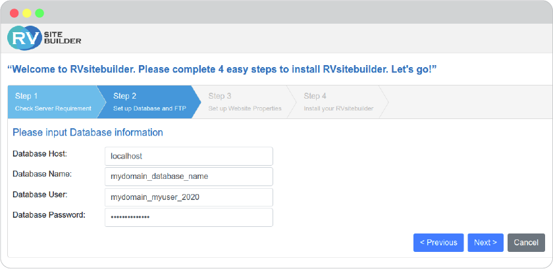Click the "Please input Database information" heading

point(88,133)
